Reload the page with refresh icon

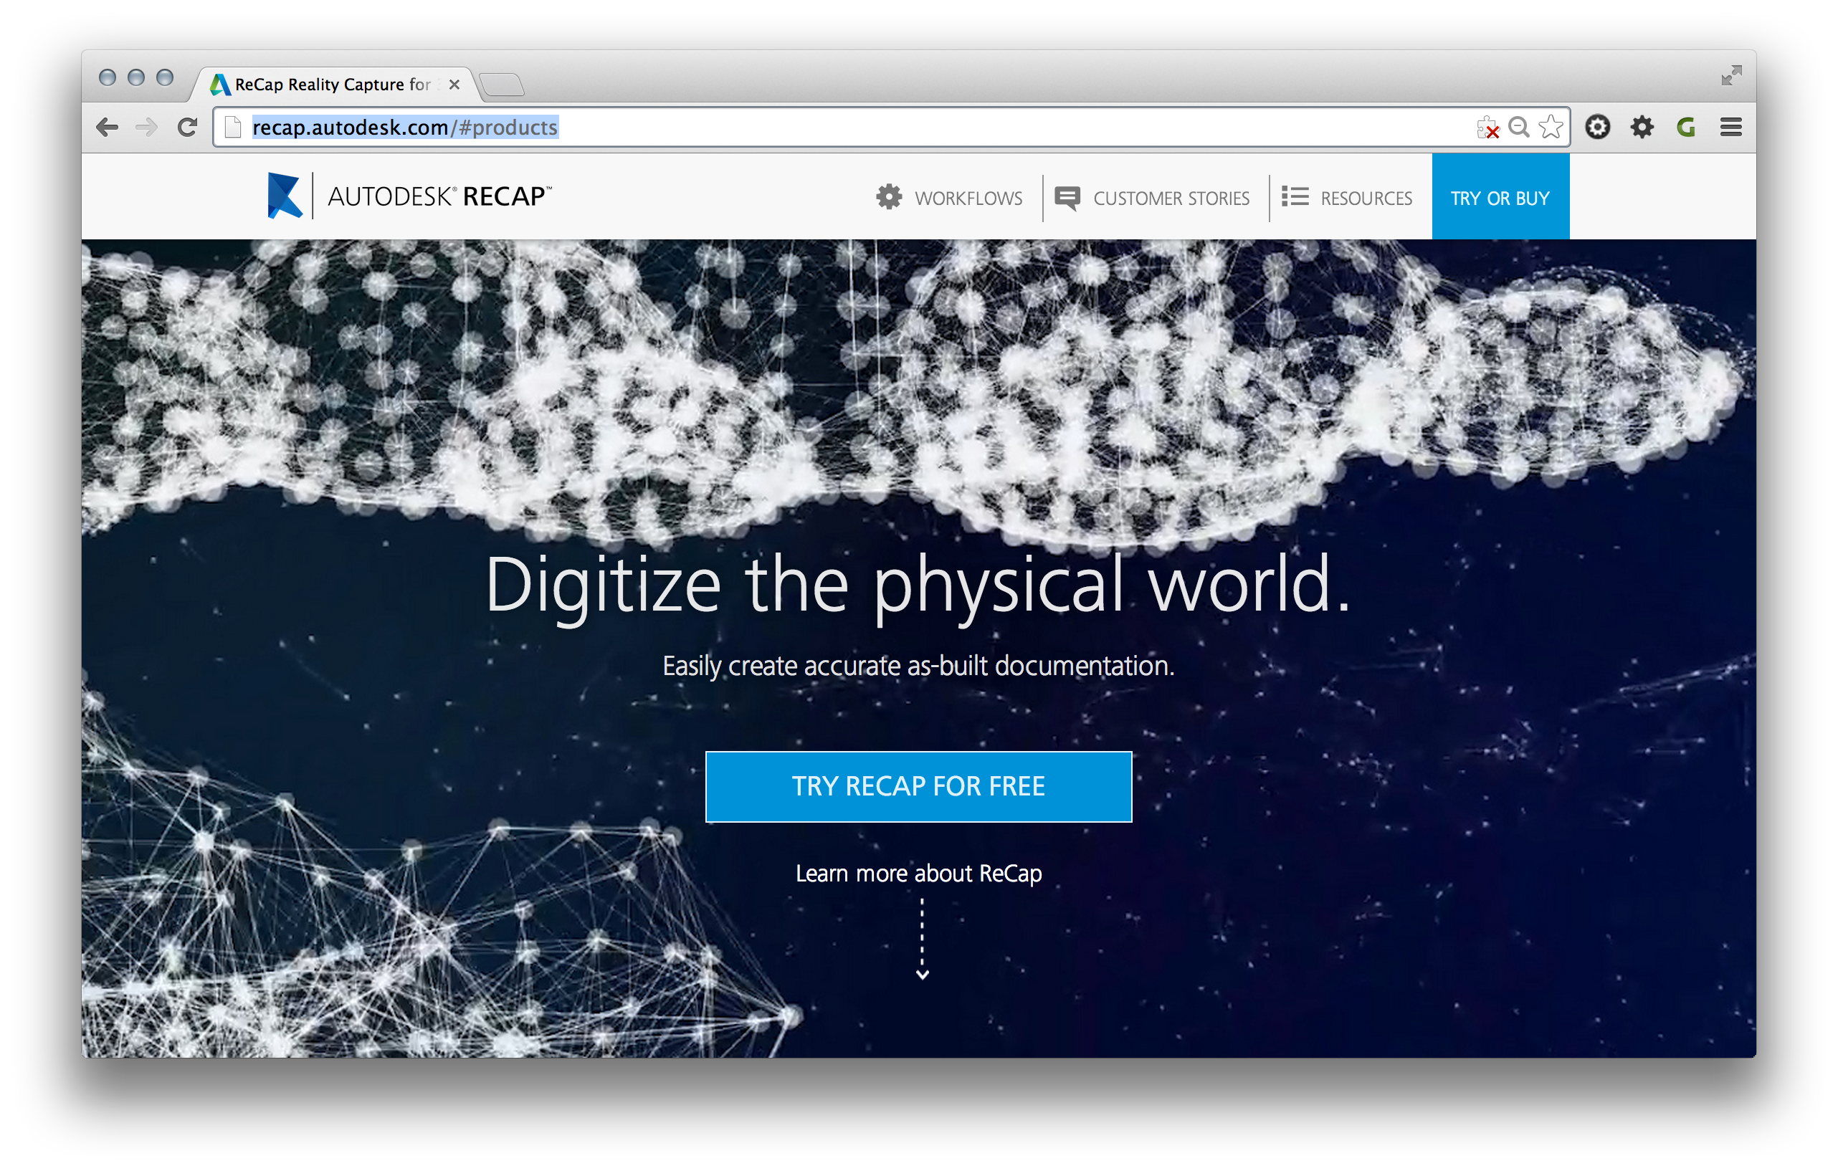click(187, 128)
